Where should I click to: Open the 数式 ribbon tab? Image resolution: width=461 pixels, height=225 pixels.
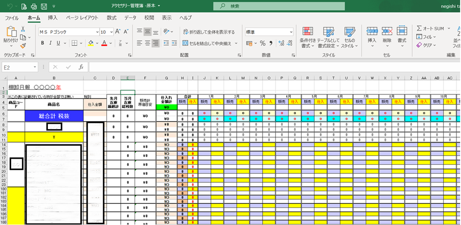click(x=111, y=18)
